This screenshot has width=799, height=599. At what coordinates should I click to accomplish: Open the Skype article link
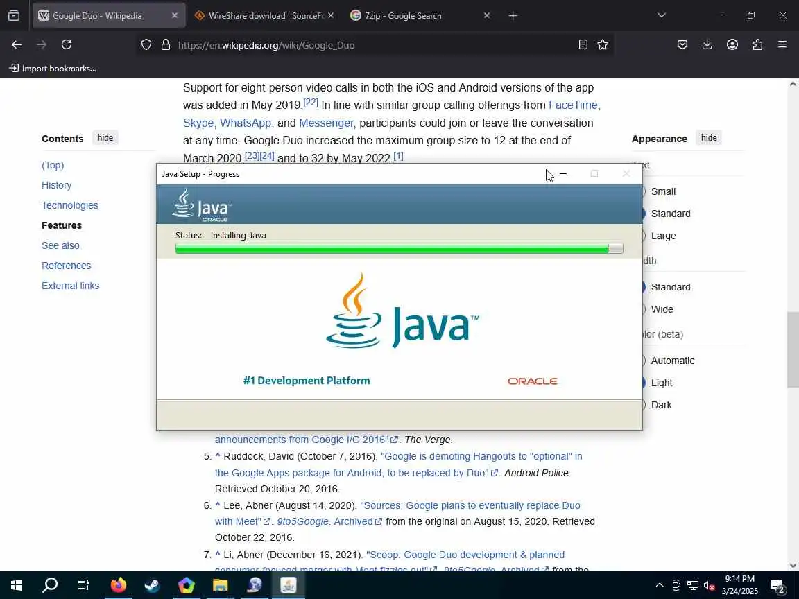198,123
